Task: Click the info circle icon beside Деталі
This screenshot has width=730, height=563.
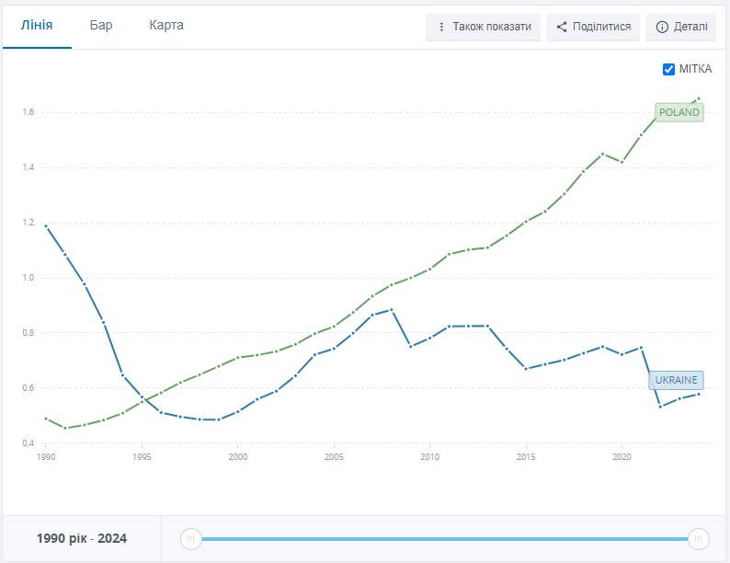Action: point(662,27)
